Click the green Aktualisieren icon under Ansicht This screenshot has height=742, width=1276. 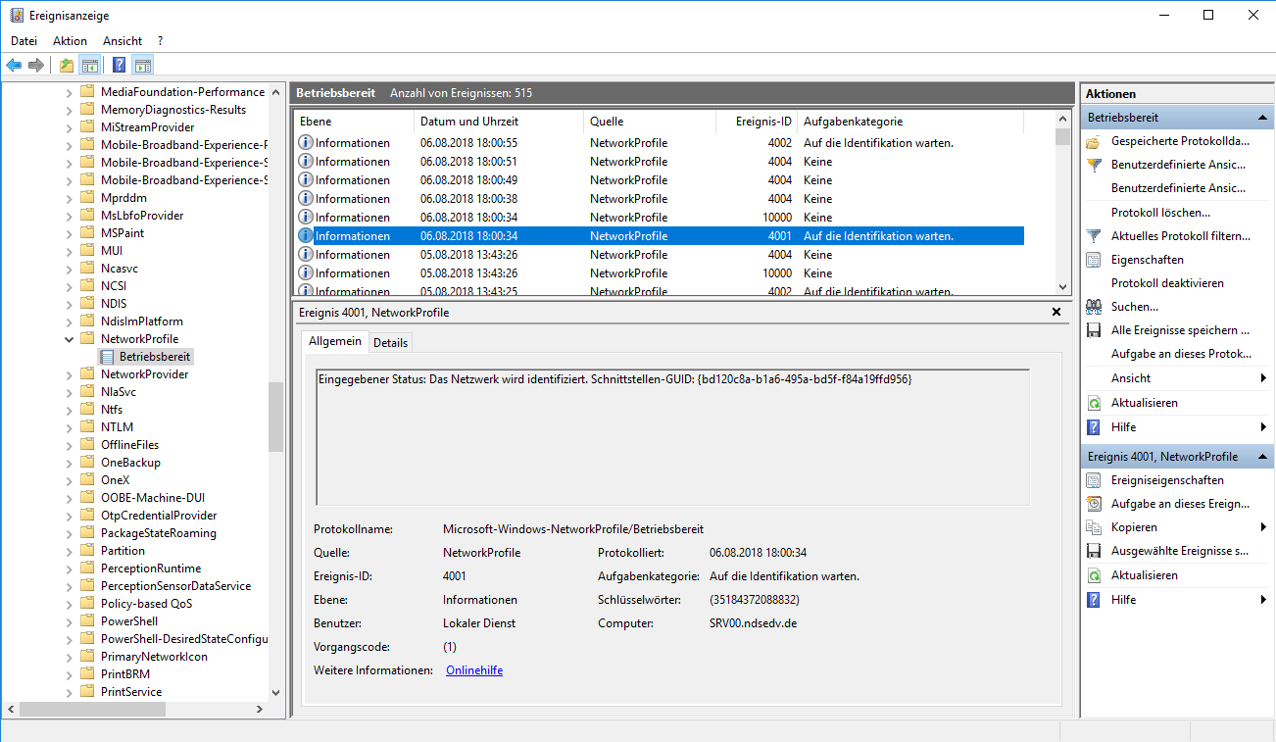point(1094,403)
